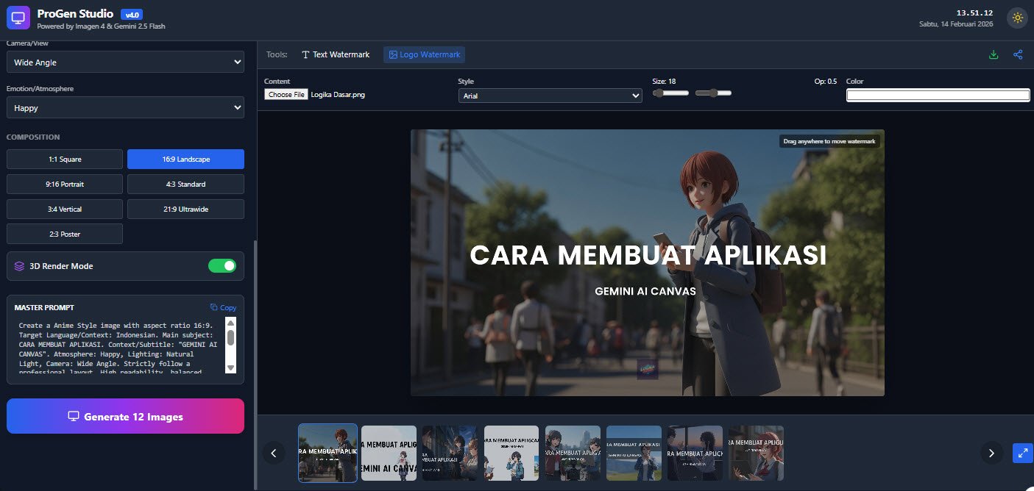Select the Logo Watermark tool tab
The height and width of the screenshot is (491, 1034).
click(x=424, y=54)
